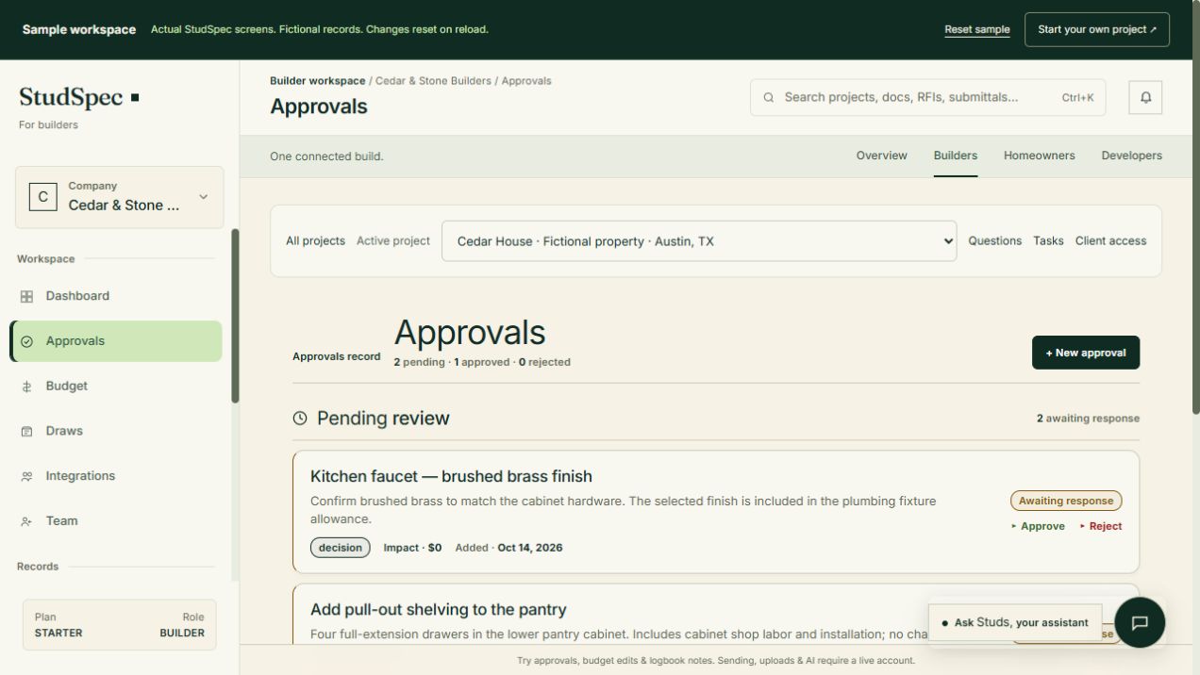Screen dimensions: 1200x675
Task: Click the clock icon beside Pending review
Action: (x=300, y=418)
